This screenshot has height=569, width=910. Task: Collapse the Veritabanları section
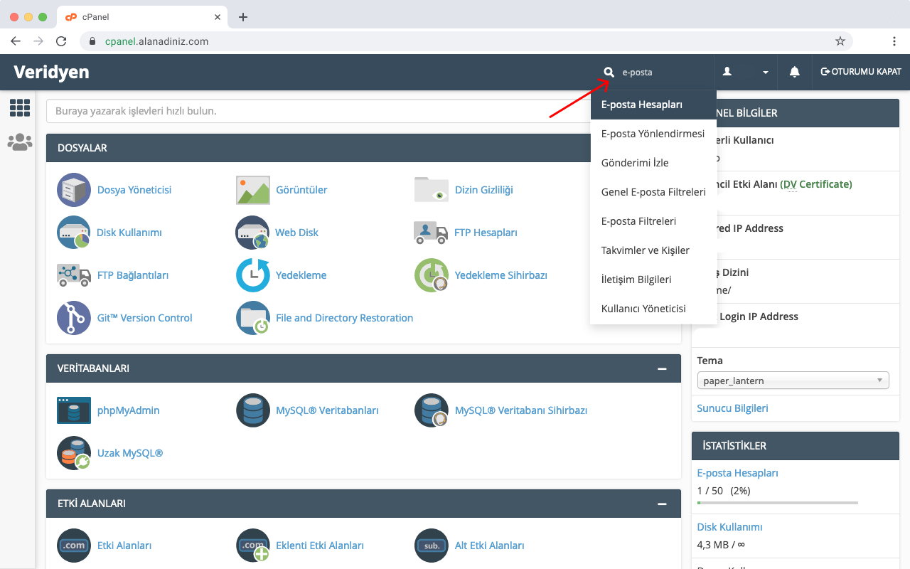click(662, 368)
